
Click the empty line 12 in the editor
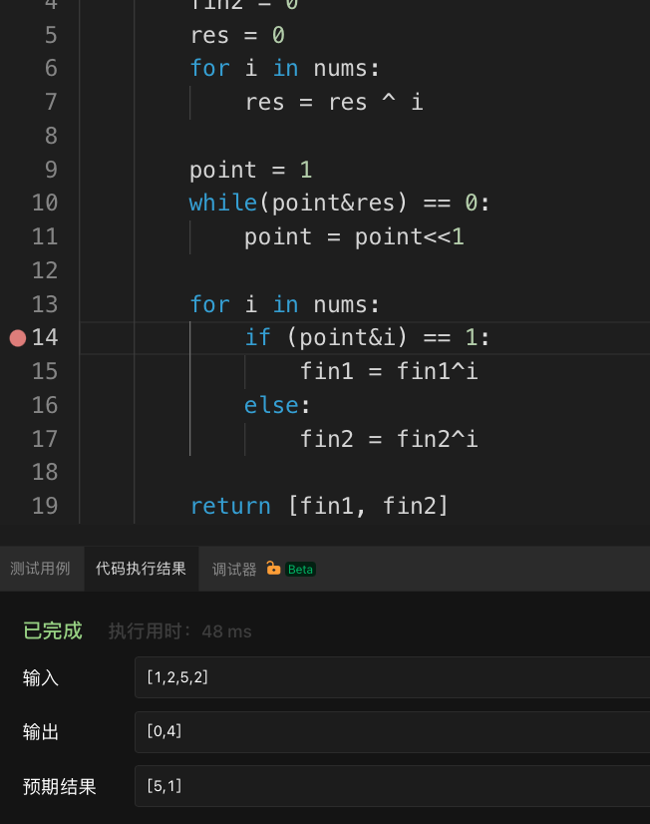349,270
